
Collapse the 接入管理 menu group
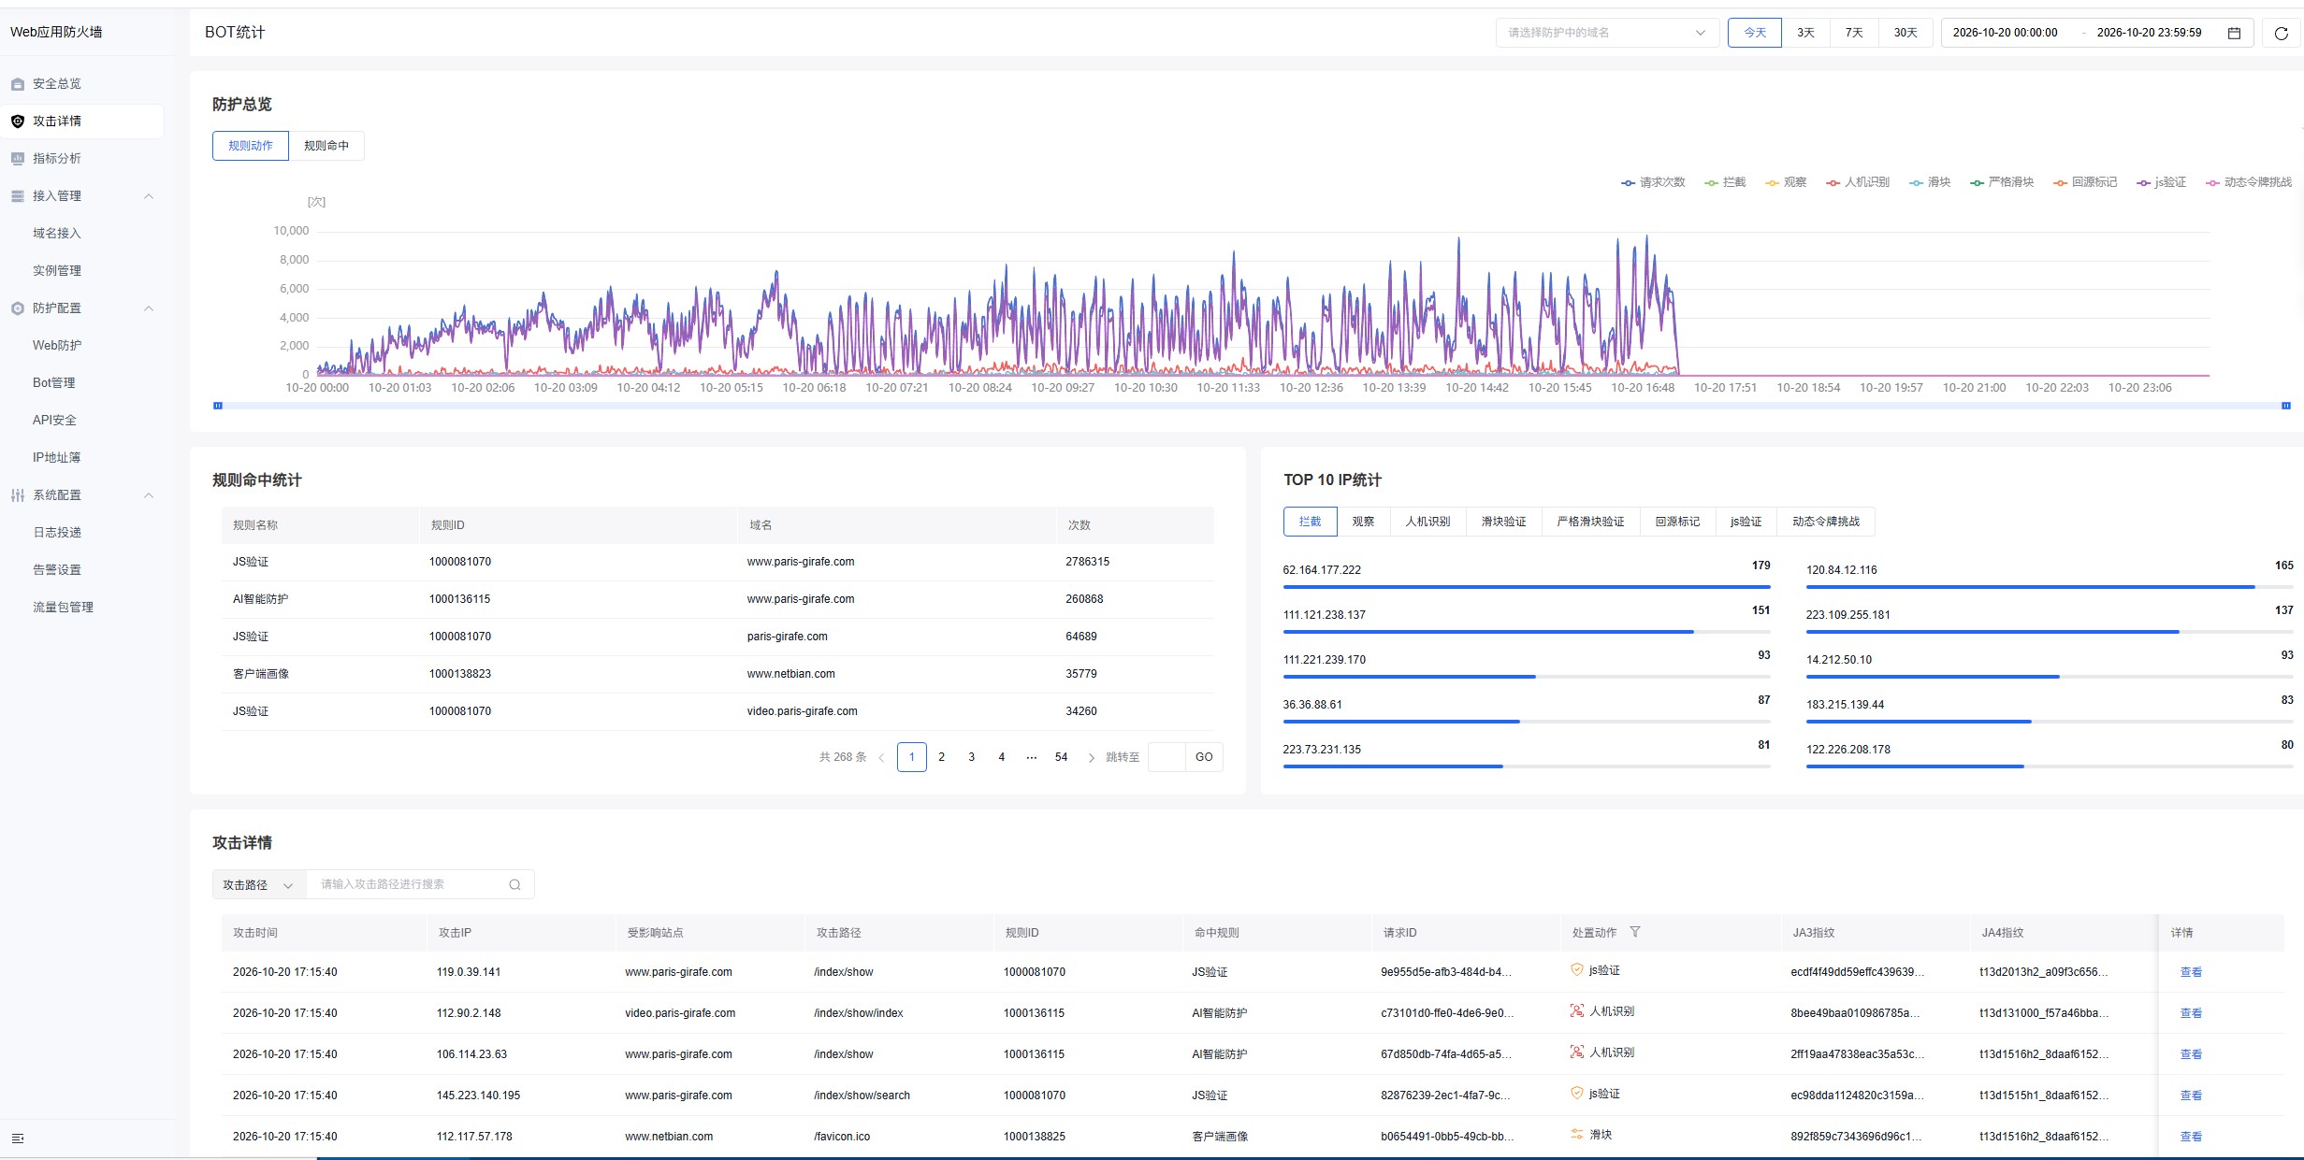tap(149, 196)
